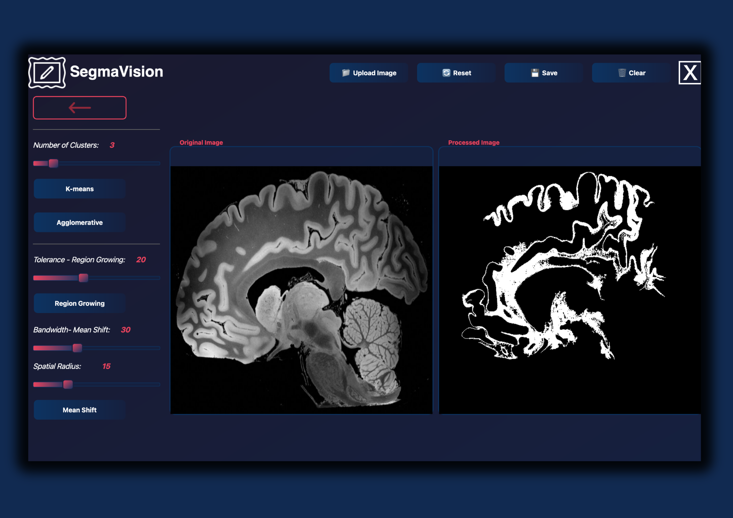Run K-means segmentation
Screen dimensions: 733x518
(79, 189)
